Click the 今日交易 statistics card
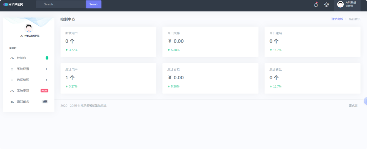The width and height of the screenshot is (367, 149). pyautogui.click(x=210, y=42)
